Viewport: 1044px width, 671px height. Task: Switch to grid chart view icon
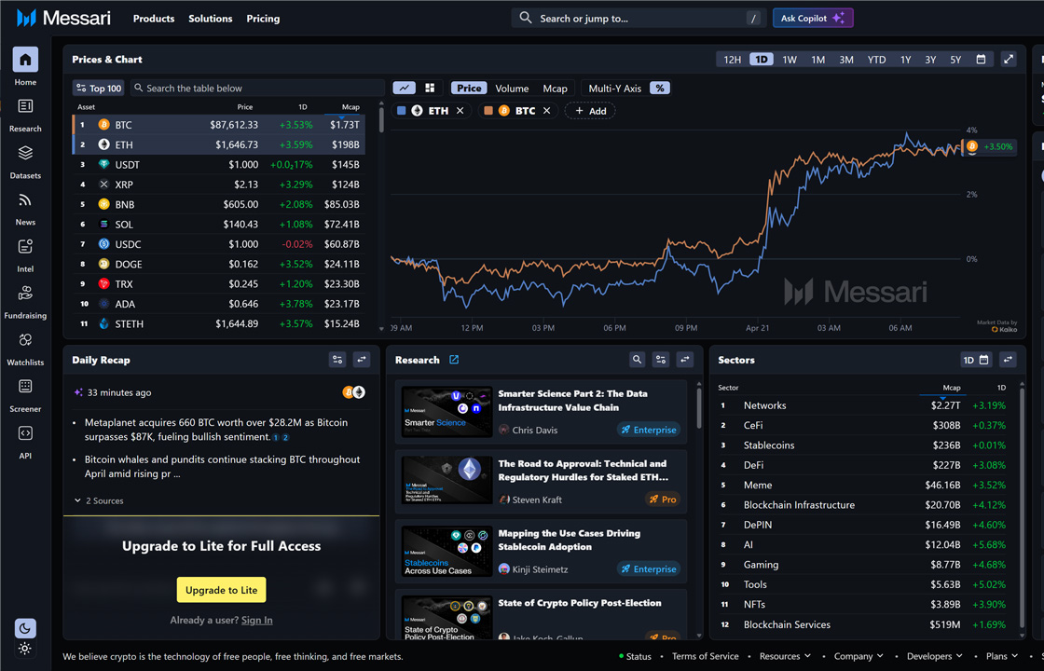430,88
